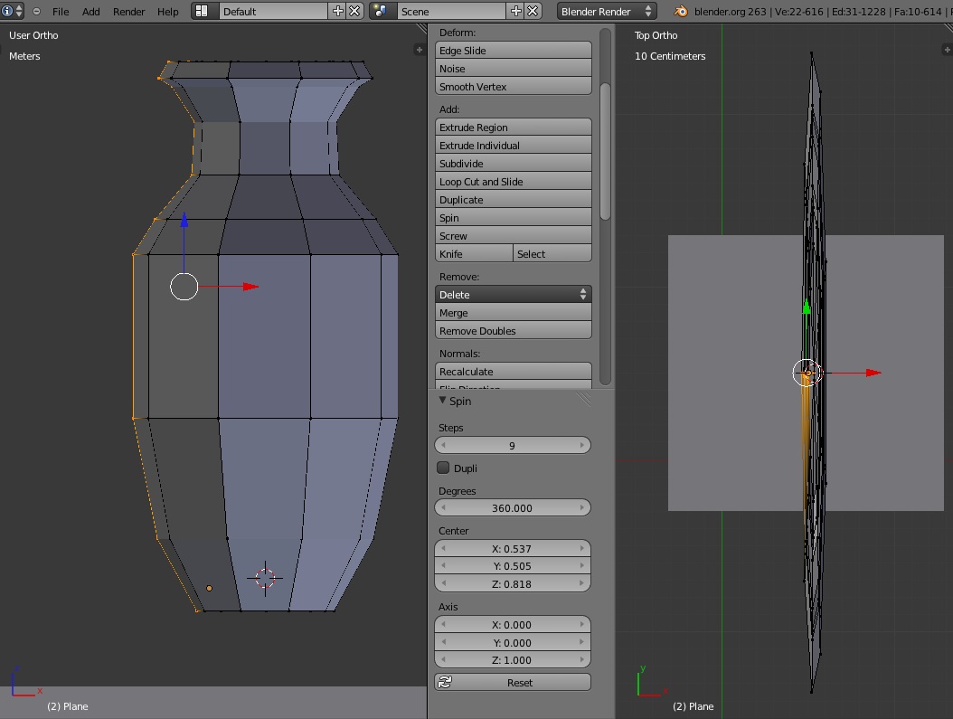The image size is (953, 719).
Task: Click the Degrees 360.000 slider field
Action: click(512, 508)
